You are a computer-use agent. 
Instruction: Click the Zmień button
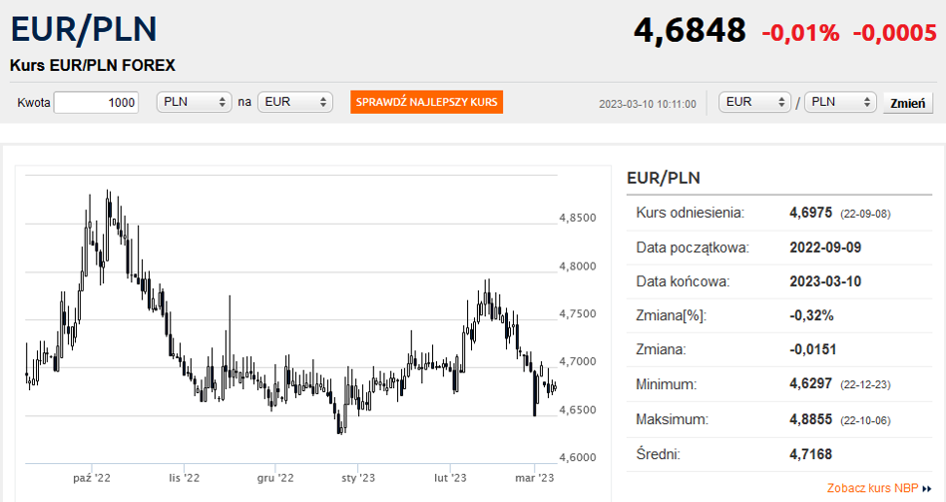tap(908, 103)
